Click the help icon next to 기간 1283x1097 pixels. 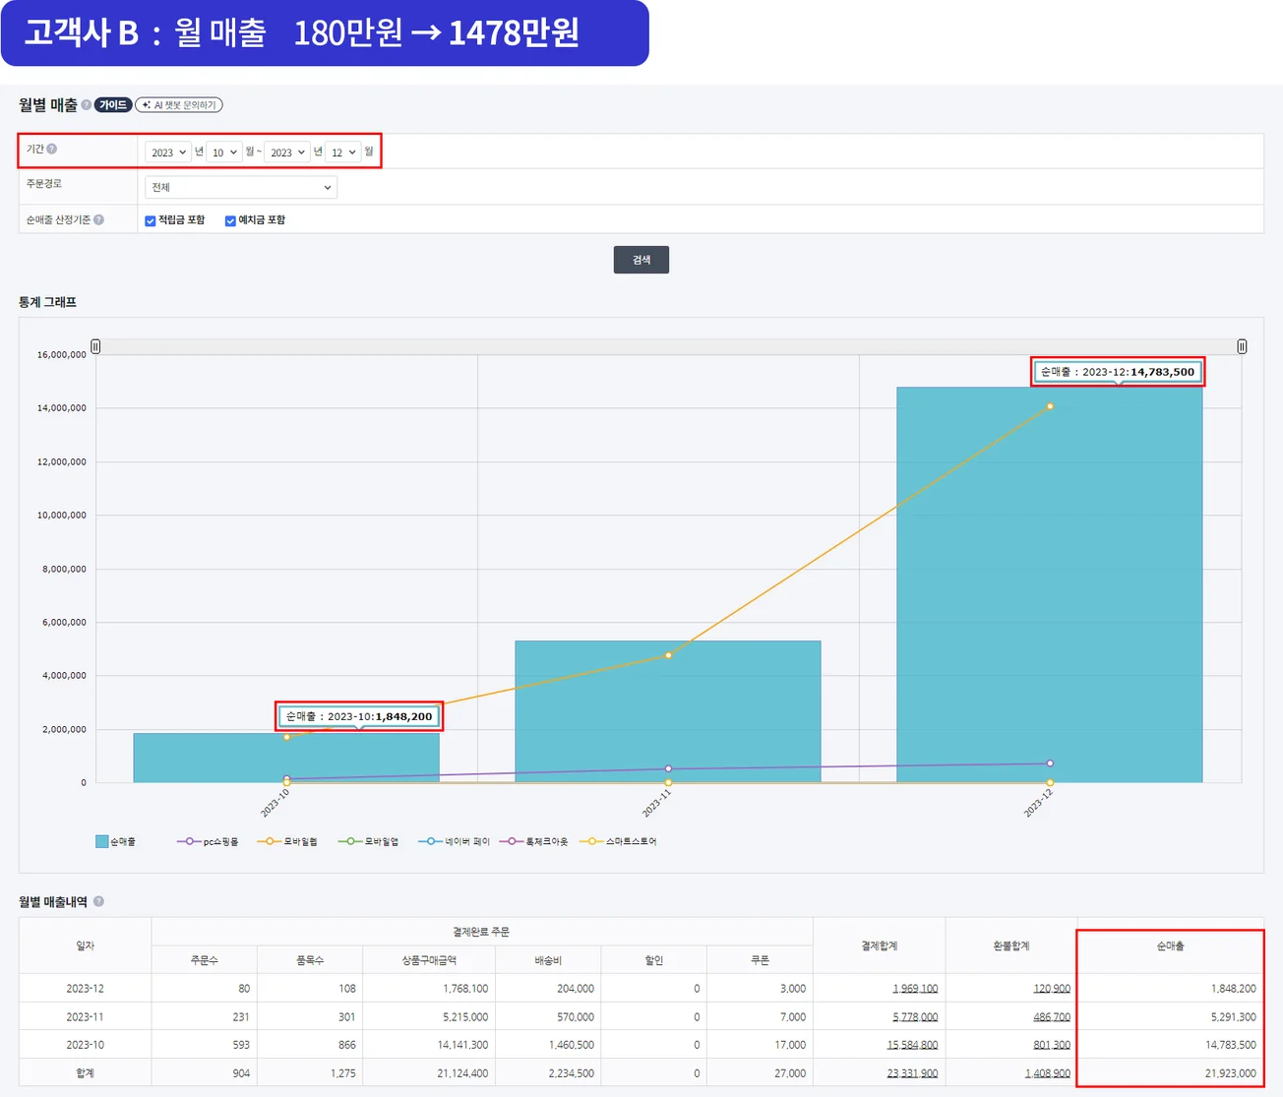point(52,149)
